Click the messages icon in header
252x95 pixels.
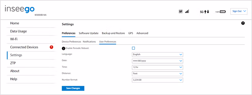(181, 11)
